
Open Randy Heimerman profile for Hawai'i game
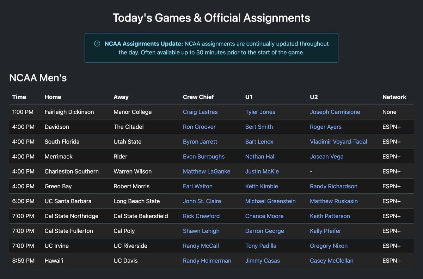pyautogui.click(x=207, y=261)
